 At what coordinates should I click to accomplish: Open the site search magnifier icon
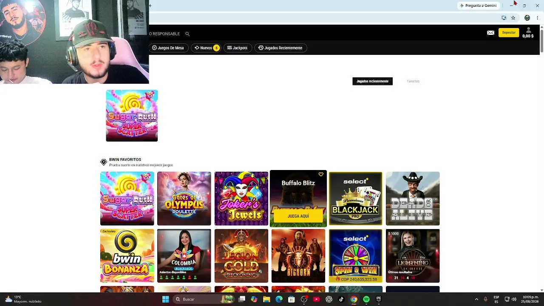[x=187, y=34]
